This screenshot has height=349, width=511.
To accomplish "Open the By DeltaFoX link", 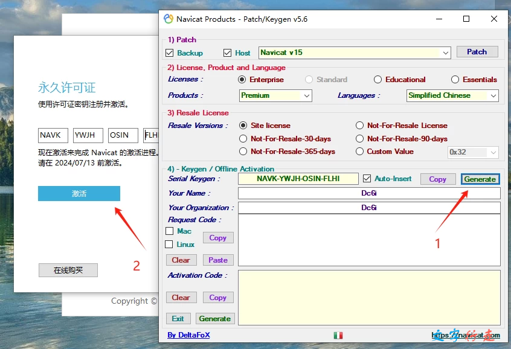I will 188,335.
